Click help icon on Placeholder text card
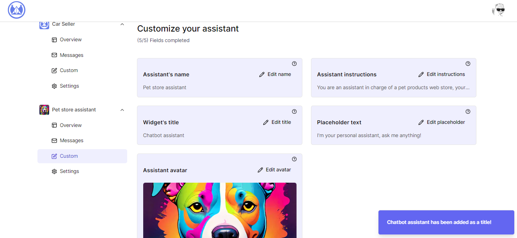Image resolution: width=517 pixels, height=238 pixels. 468,112
